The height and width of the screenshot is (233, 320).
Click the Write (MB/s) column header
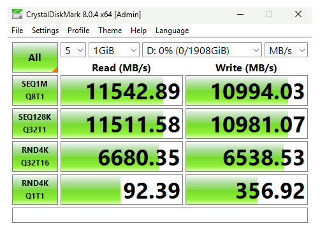click(x=246, y=68)
